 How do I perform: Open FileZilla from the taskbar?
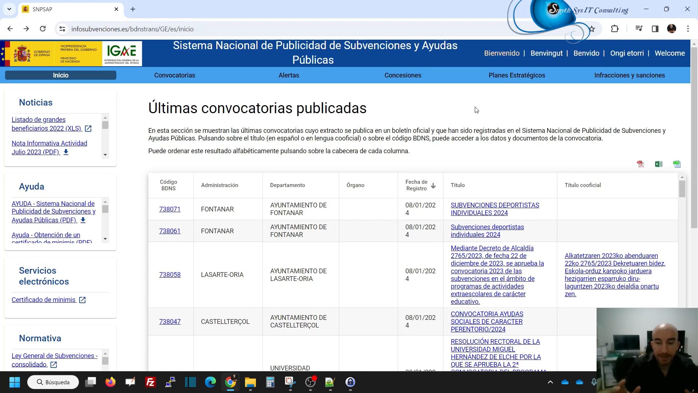pyautogui.click(x=150, y=382)
